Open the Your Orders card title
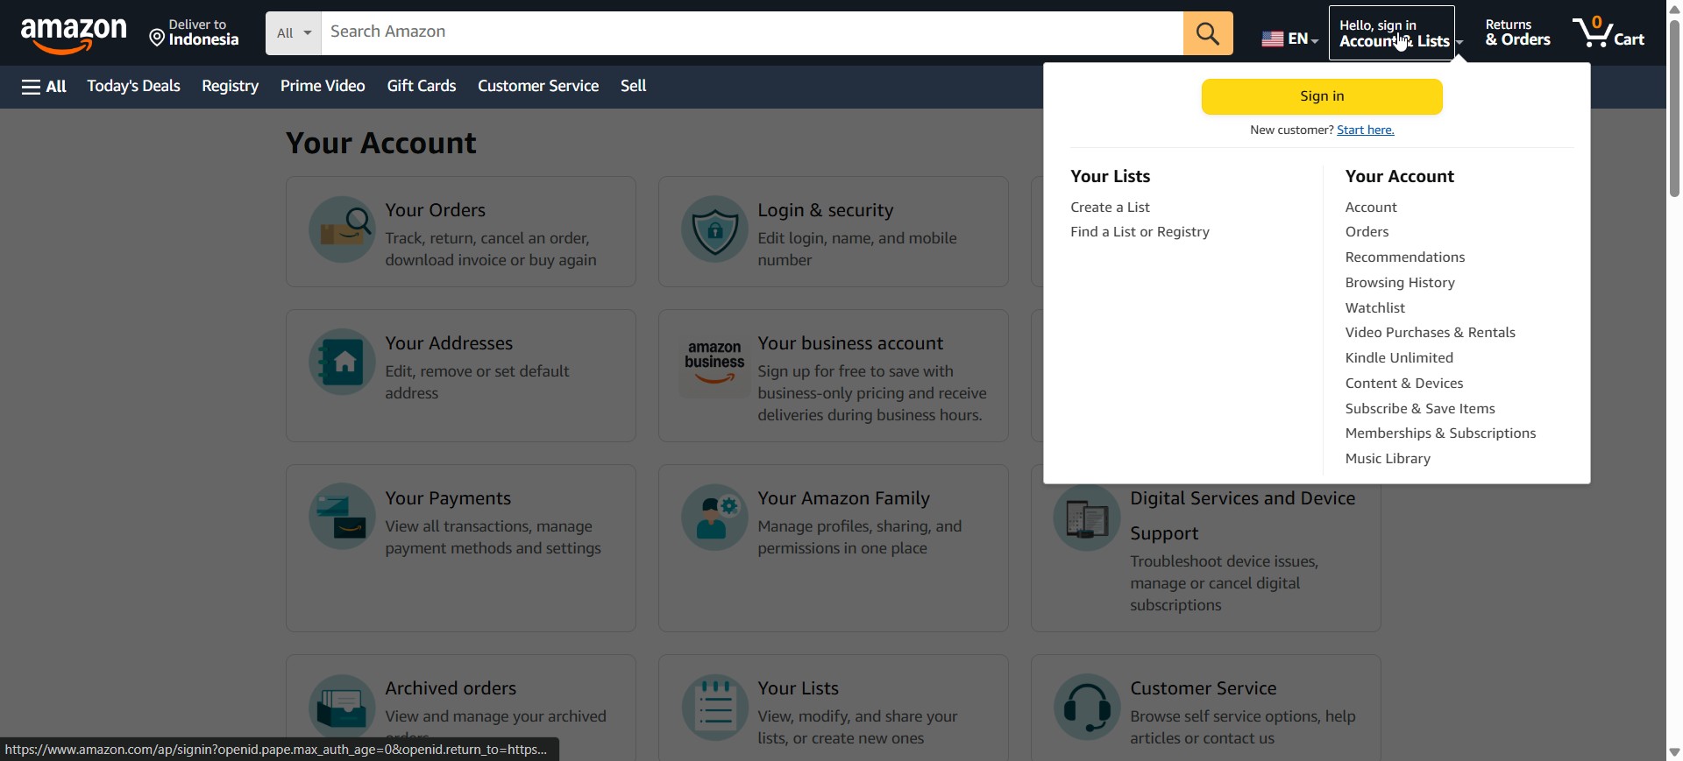Screen dimensions: 1683x761 tap(435, 210)
